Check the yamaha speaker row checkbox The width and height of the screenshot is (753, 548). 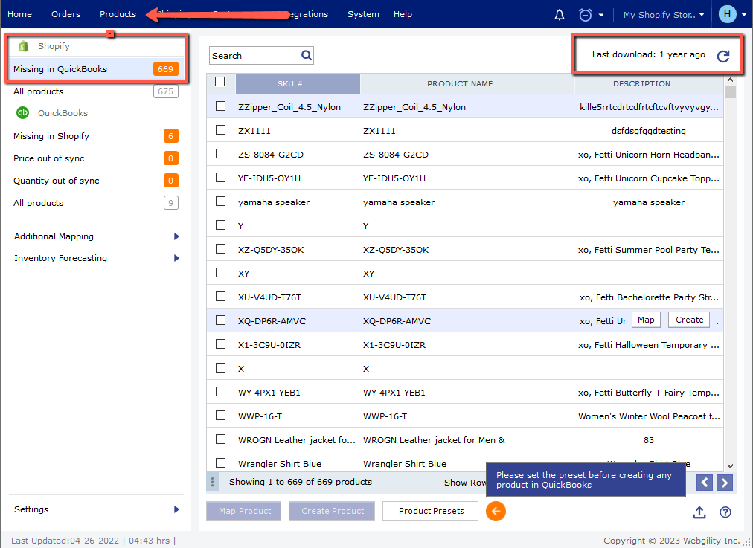click(x=220, y=201)
